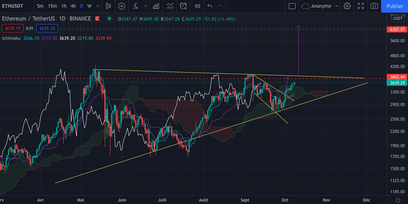The width and height of the screenshot is (408, 204).
Task: Undo the last chart action
Action: click(209, 6)
